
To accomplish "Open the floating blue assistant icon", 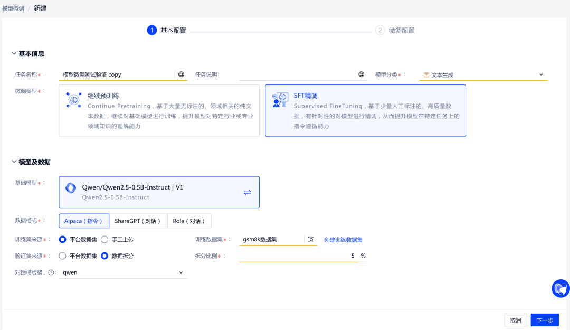I will pos(560,288).
